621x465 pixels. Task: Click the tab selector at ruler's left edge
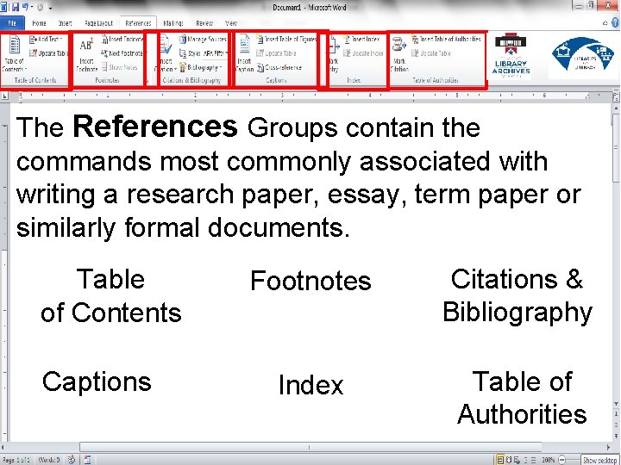[4, 96]
